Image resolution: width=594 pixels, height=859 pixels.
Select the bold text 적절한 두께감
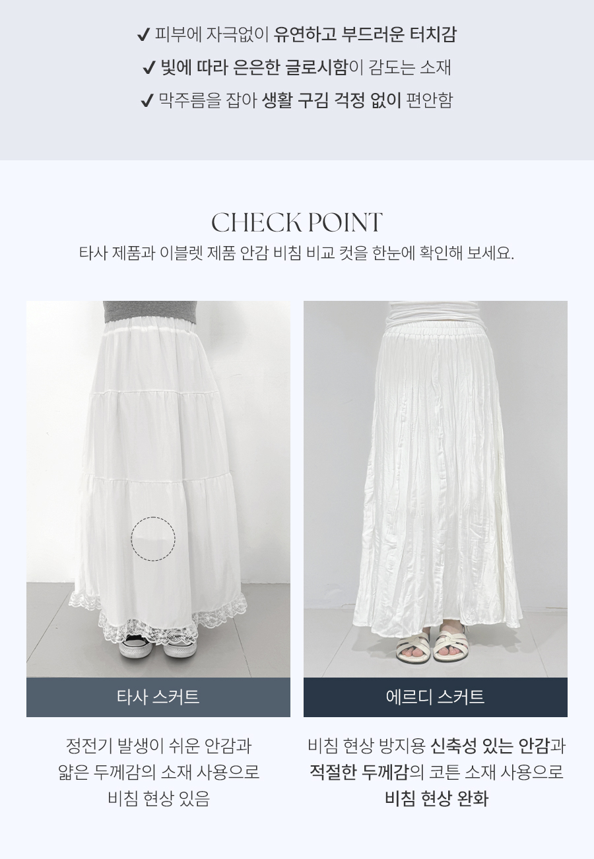click(x=359, y=773)
